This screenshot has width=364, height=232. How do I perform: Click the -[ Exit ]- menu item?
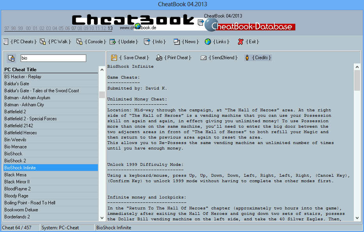252,42
